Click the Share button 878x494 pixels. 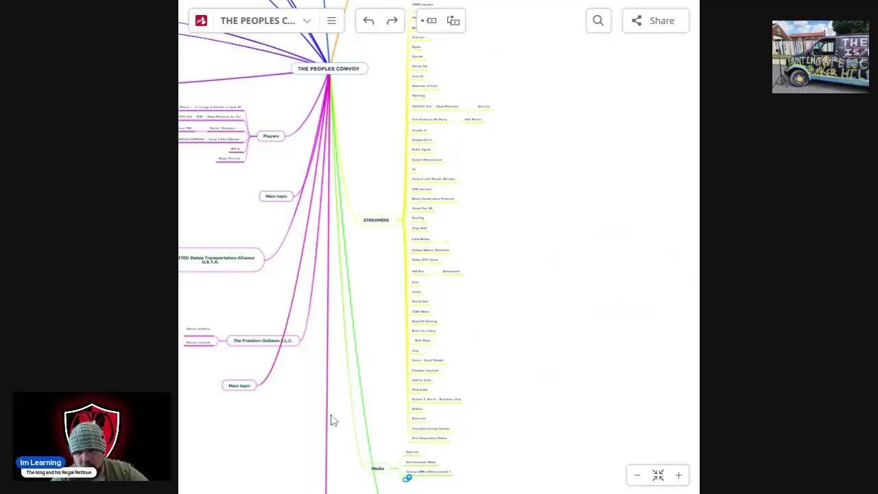point(655,21)
